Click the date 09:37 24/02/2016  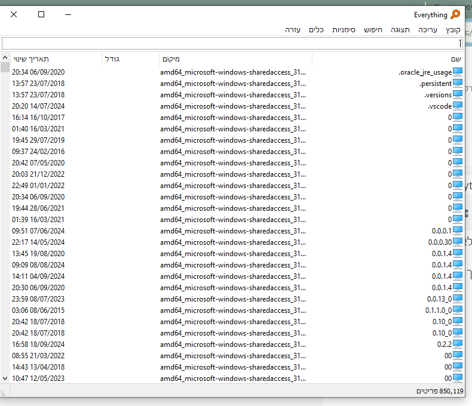tap(38, 152)
